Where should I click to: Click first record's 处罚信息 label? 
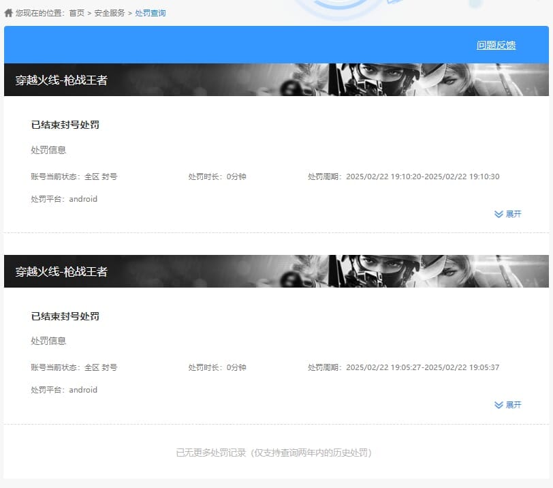pyautogui.click(x=48, y=150)
